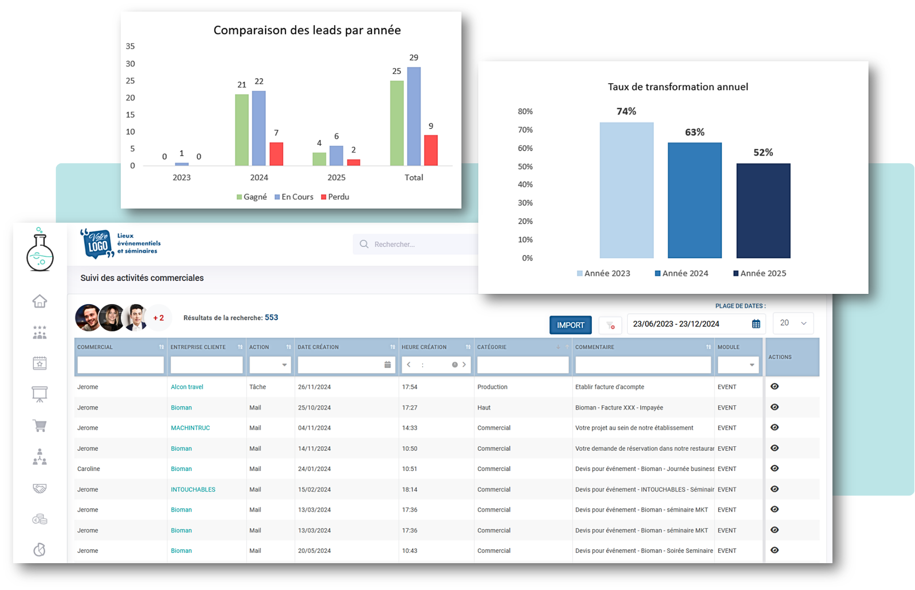915x590 pixels.
Task: Click the results count 553
Action: 271,318
